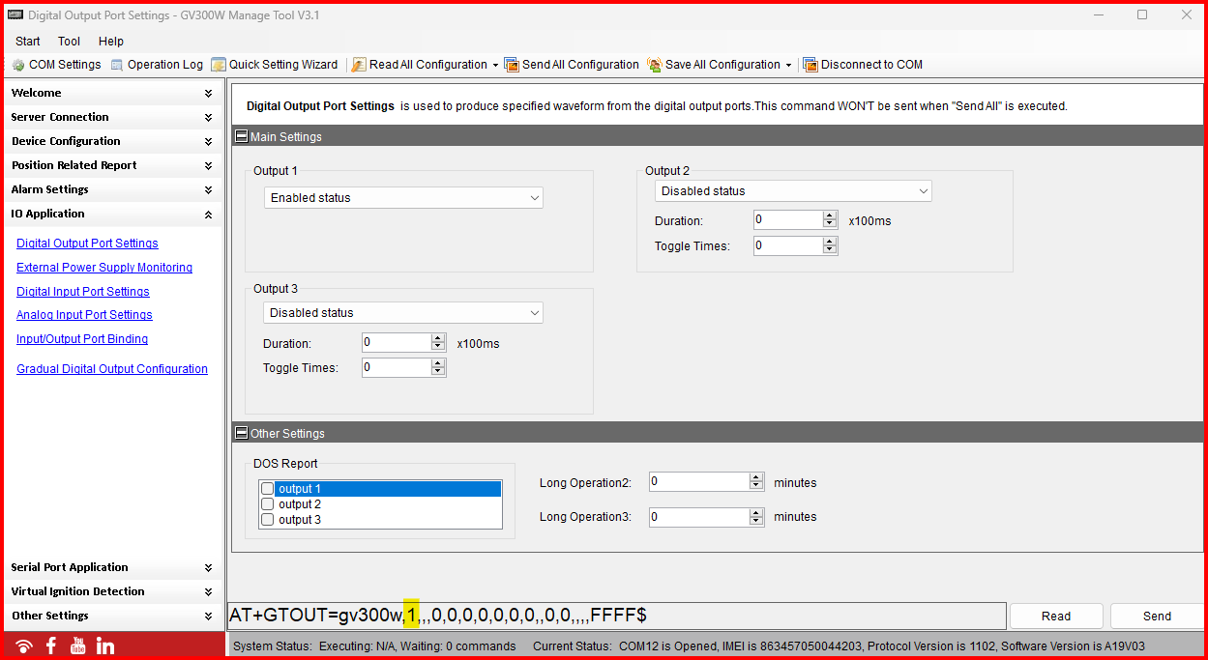Collapse the Other Settings section with the minus icon
Image resolution: width=1208 pixels, height=660 pixels.
(x=242, y=433)
